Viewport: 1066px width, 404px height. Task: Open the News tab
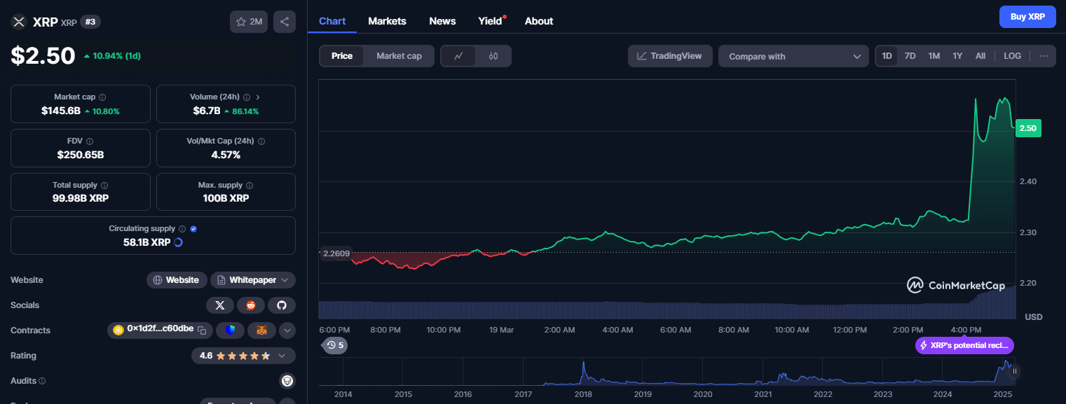point(442,21)
